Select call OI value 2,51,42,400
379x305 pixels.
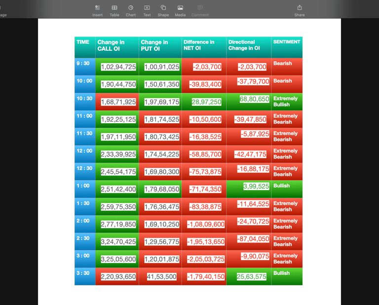point(118,189)
